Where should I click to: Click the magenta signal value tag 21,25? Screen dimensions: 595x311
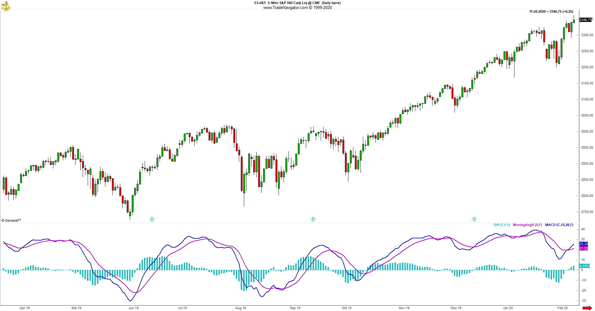coord(584,248)
